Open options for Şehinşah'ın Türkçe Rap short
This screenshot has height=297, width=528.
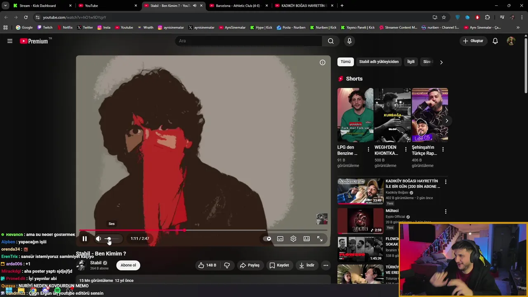443,149
